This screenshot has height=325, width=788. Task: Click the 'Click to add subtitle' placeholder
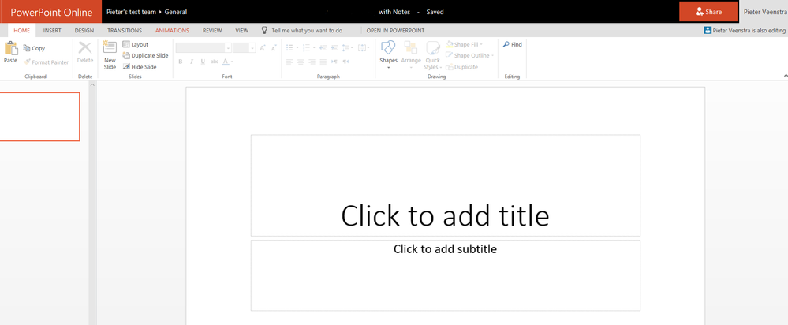(x=445, y=275)
